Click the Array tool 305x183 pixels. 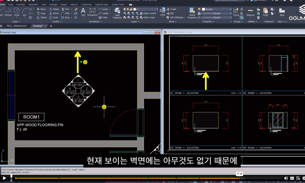pyautogui.click(x=66, y=17)
